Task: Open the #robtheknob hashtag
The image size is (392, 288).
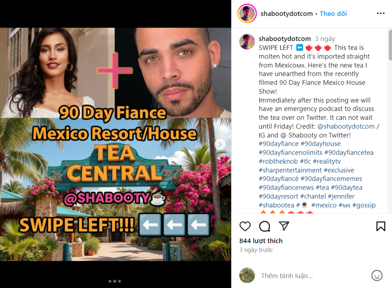Action: (278, 161)
